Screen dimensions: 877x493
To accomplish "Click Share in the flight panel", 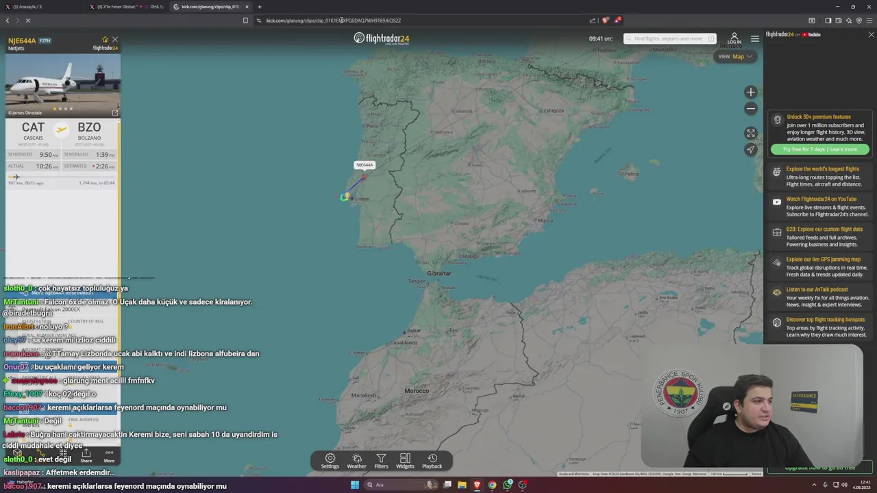I will pos(86,455).
